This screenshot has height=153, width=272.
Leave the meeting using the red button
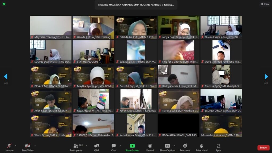click(x=263, y=148)
